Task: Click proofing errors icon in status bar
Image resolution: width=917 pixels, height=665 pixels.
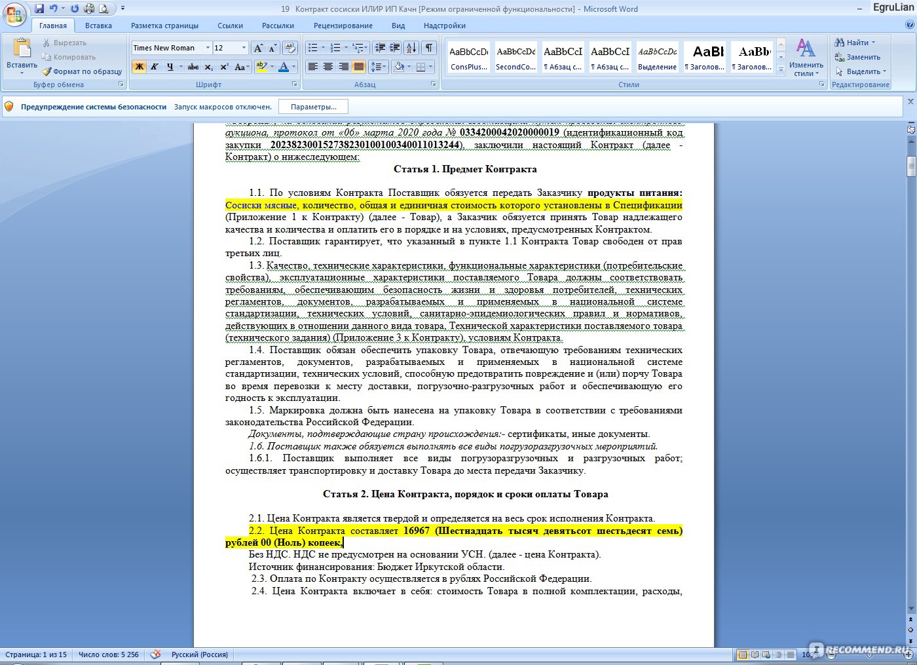Action: [155, 654]
